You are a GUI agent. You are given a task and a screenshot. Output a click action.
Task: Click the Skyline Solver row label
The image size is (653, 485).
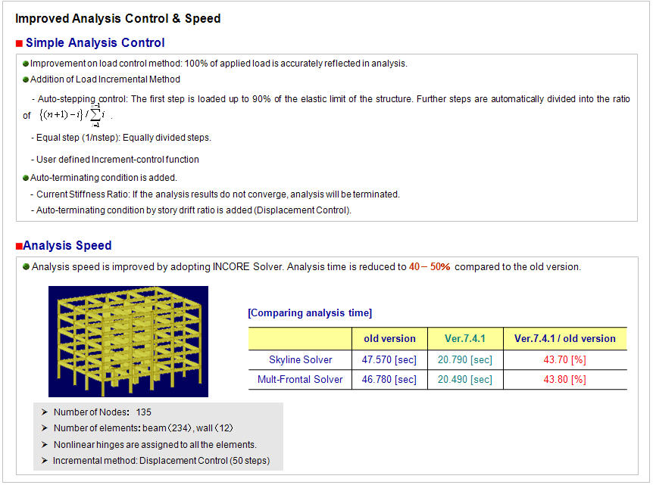pos(300,359)
